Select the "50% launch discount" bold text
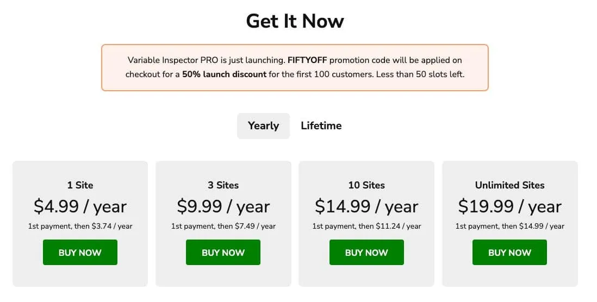 [x=224, y=74]
